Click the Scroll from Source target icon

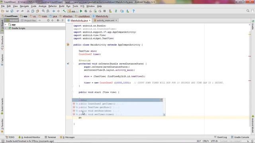pos(48,20)
